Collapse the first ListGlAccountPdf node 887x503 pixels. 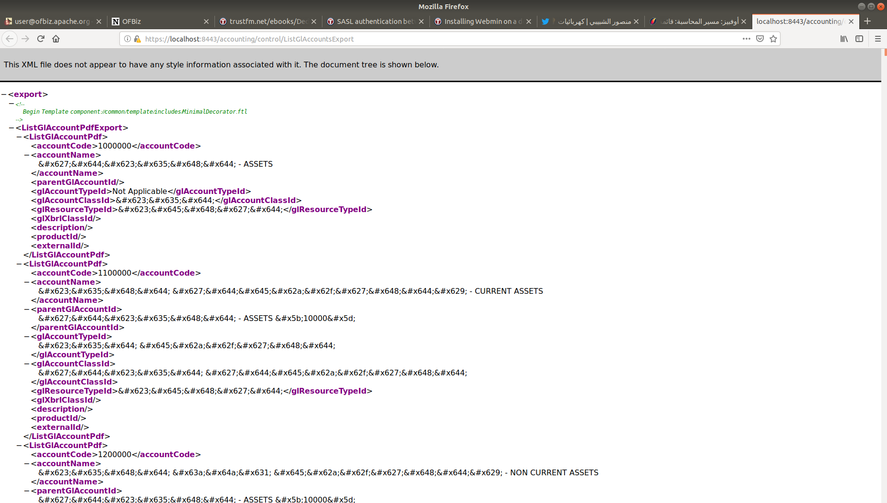click(x=19, y=137)
